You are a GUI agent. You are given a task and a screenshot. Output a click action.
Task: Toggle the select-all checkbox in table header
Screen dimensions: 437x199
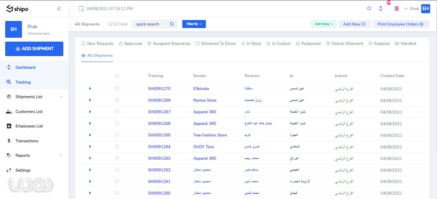(x=117, y=76)
